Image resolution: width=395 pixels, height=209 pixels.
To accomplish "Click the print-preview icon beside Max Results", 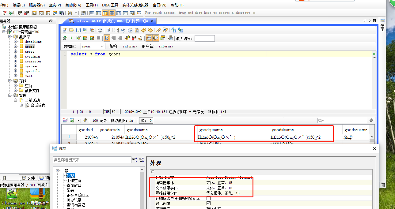I will click(x=171, y=38).
